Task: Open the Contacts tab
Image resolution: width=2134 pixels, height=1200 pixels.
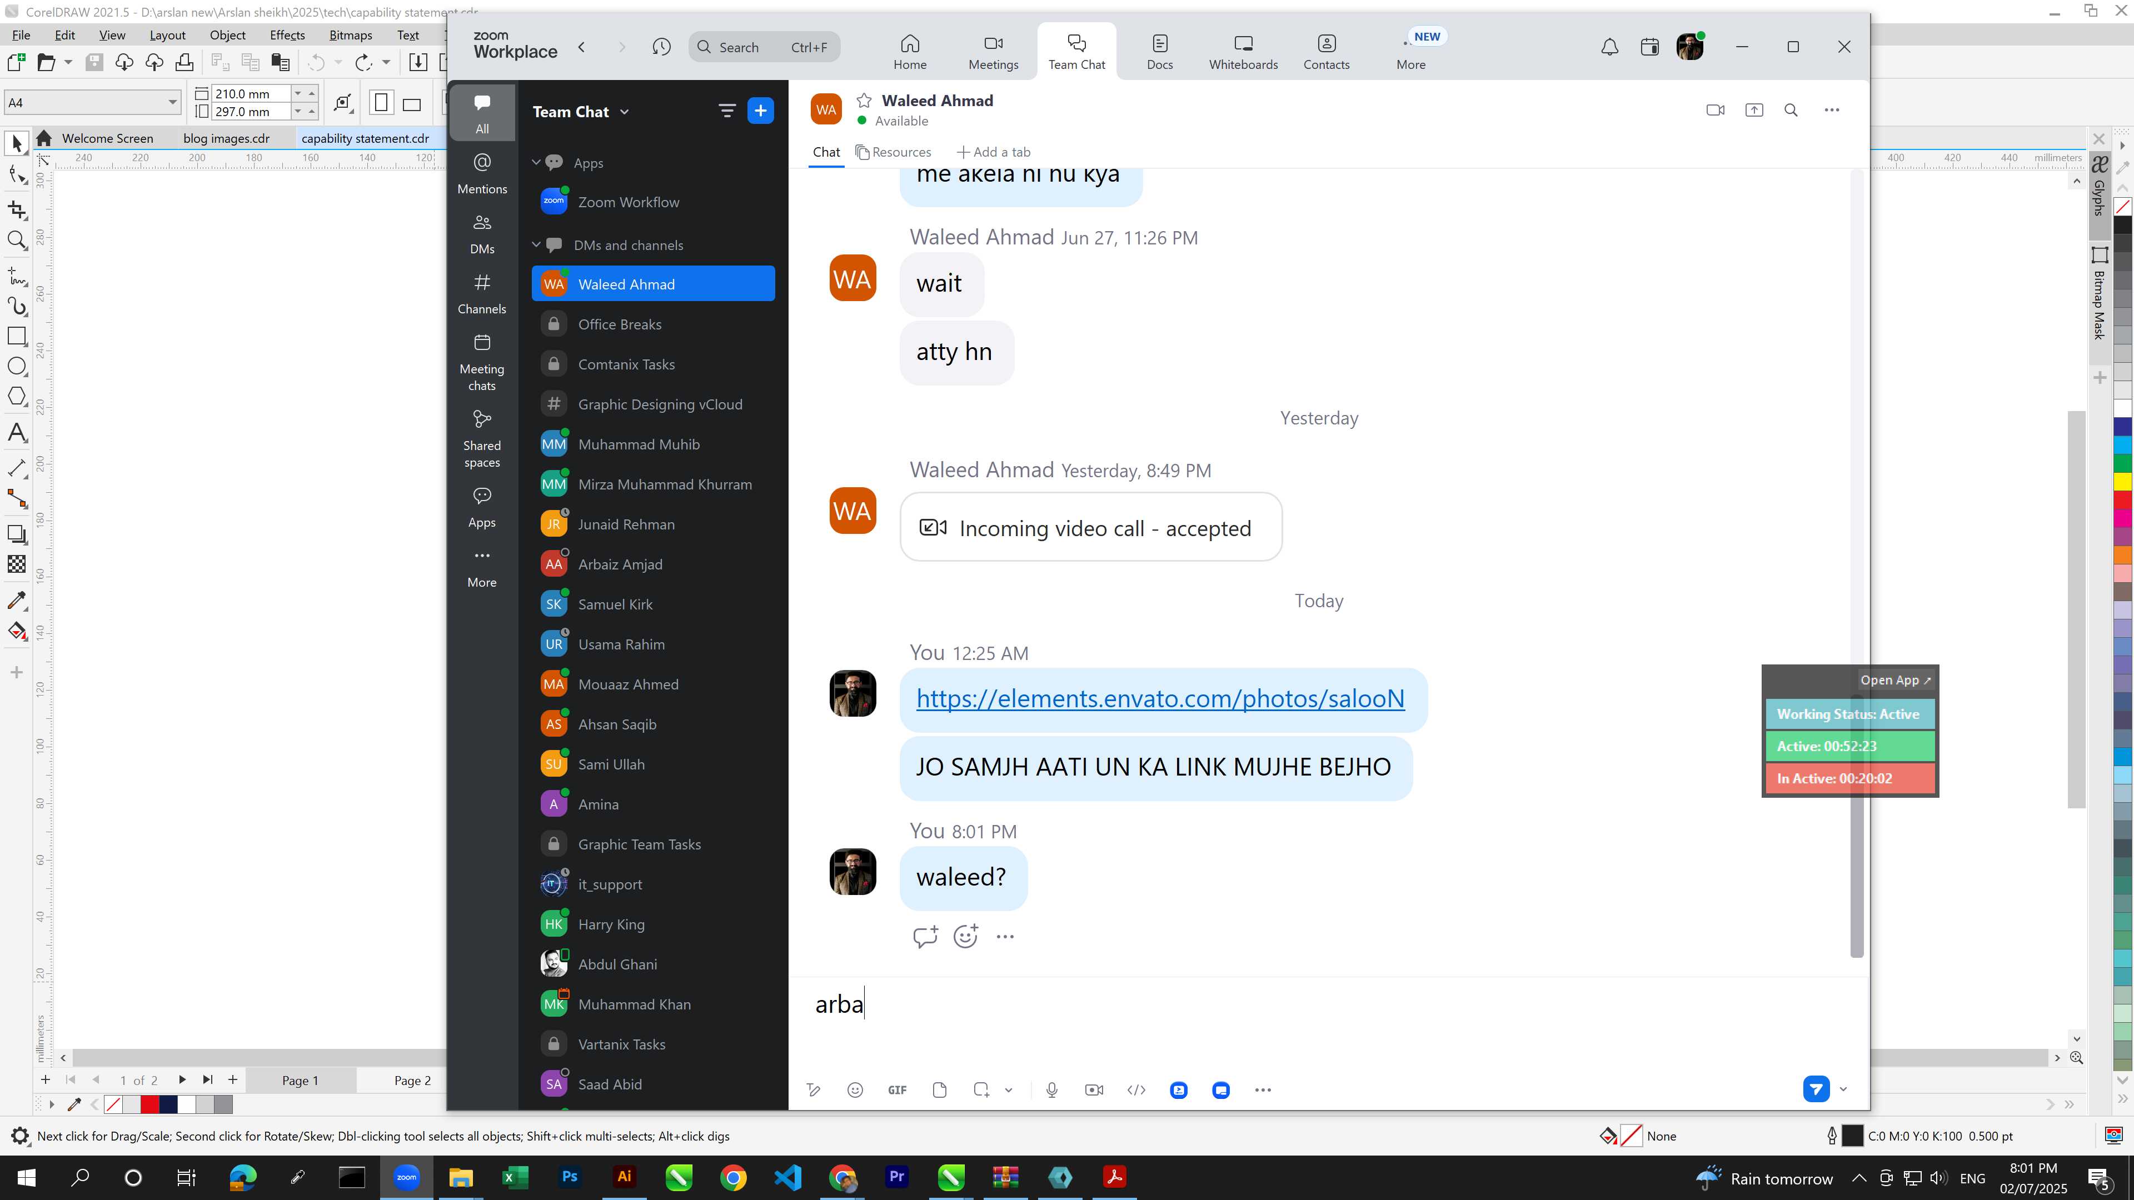Action: click(1327, 51)
